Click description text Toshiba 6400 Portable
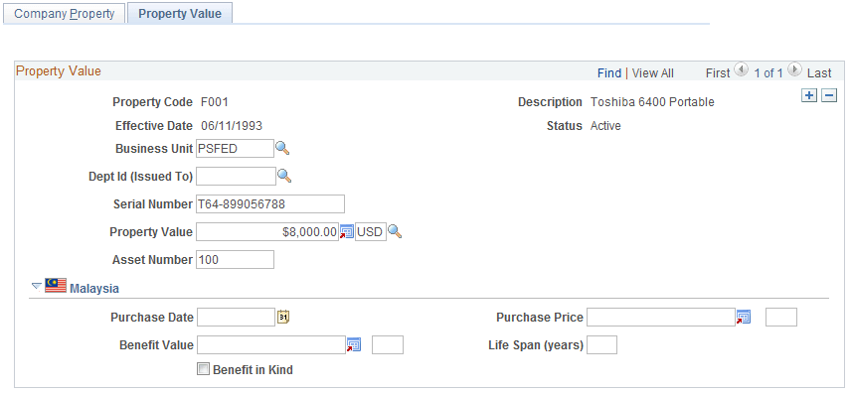The height and width of the screenshot is (393, 851). (x=652, y=102)
